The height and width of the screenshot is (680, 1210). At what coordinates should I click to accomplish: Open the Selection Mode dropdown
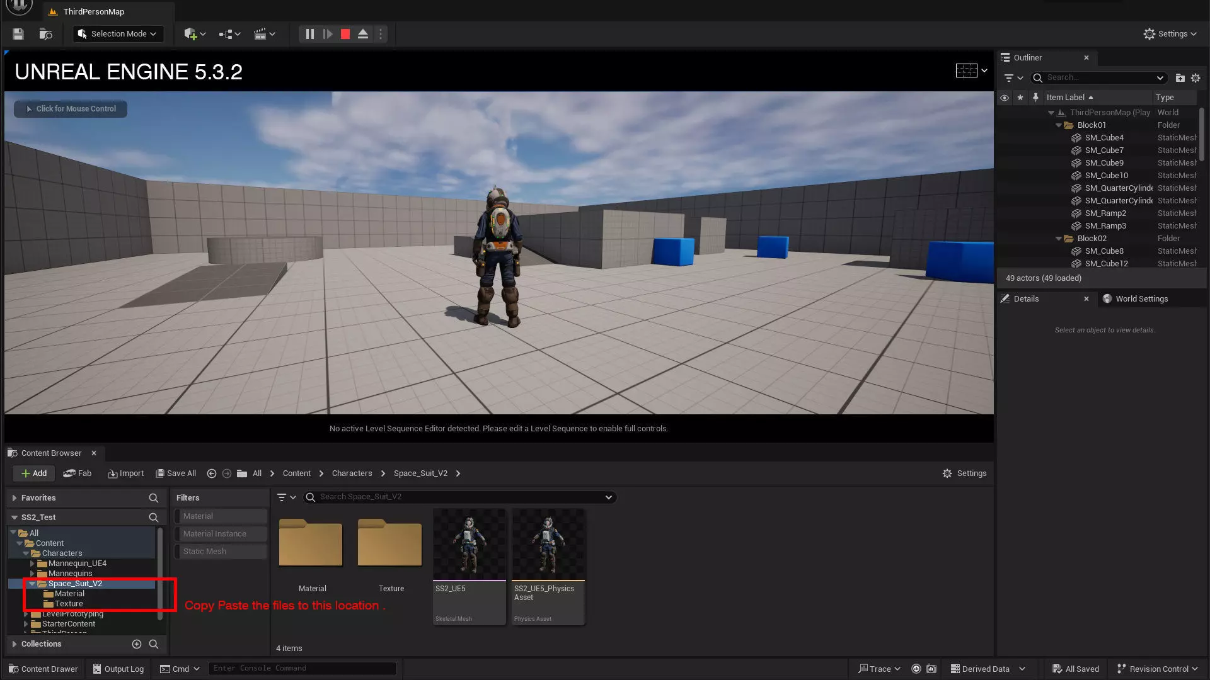118,34
